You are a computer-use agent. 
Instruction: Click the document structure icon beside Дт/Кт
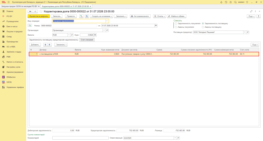(x=87, y=16)
